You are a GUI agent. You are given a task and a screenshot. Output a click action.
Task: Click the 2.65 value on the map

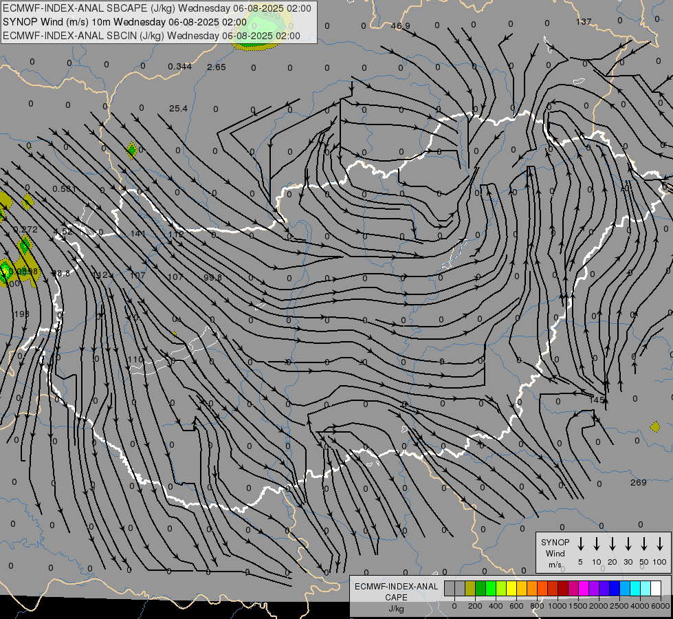[217, 67]
